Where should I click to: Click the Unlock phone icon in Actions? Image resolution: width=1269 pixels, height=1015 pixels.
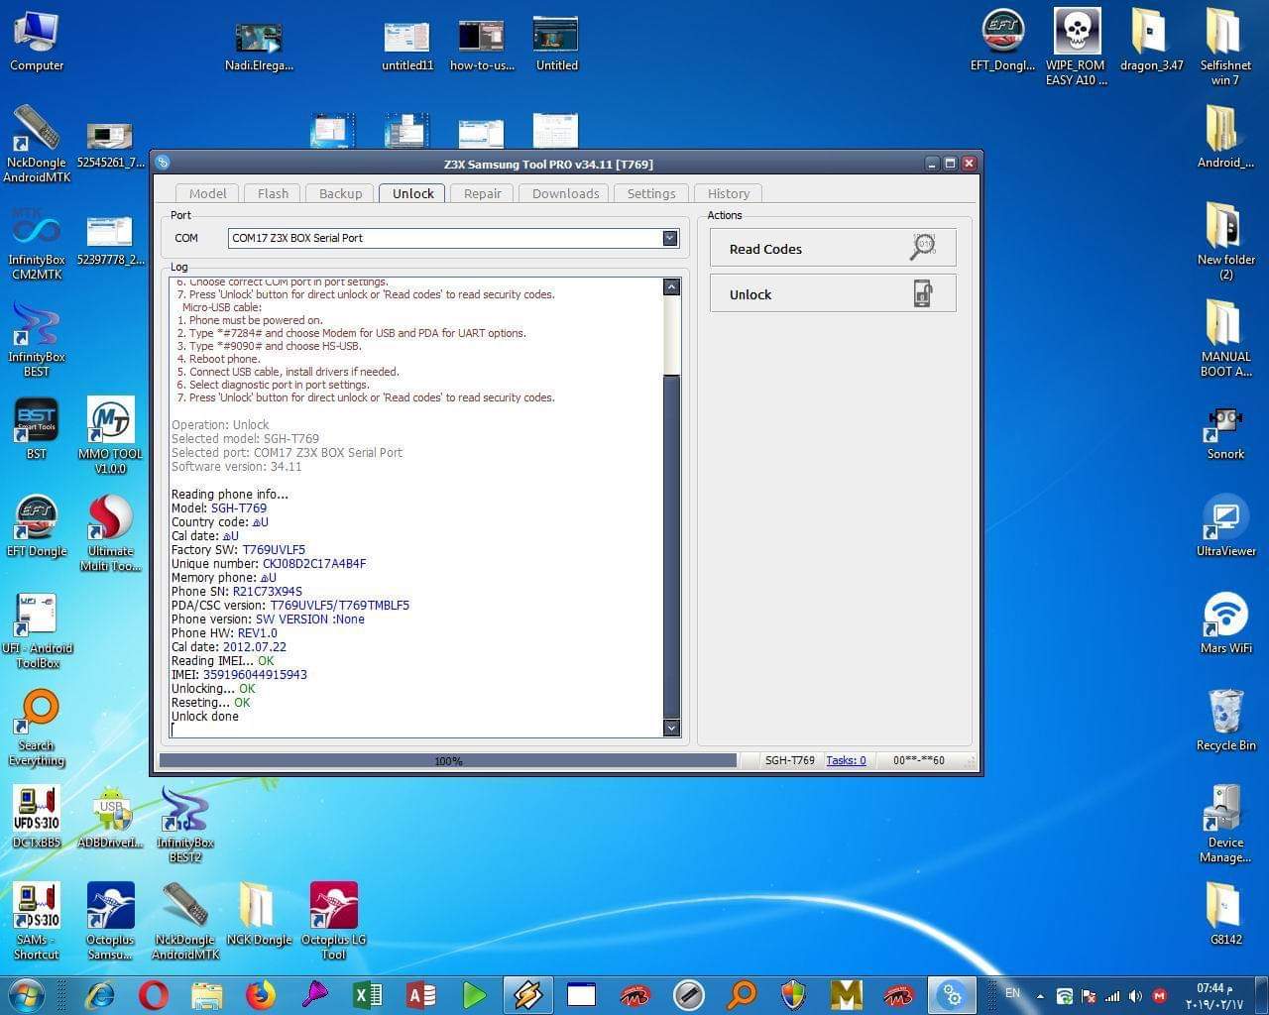click(922, 293)
